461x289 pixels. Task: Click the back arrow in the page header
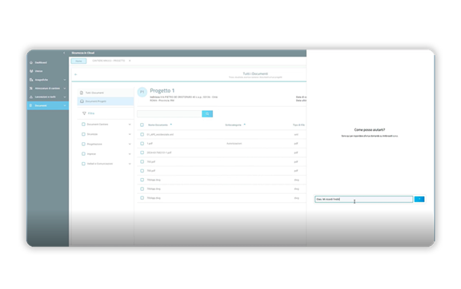coord(75,74)
